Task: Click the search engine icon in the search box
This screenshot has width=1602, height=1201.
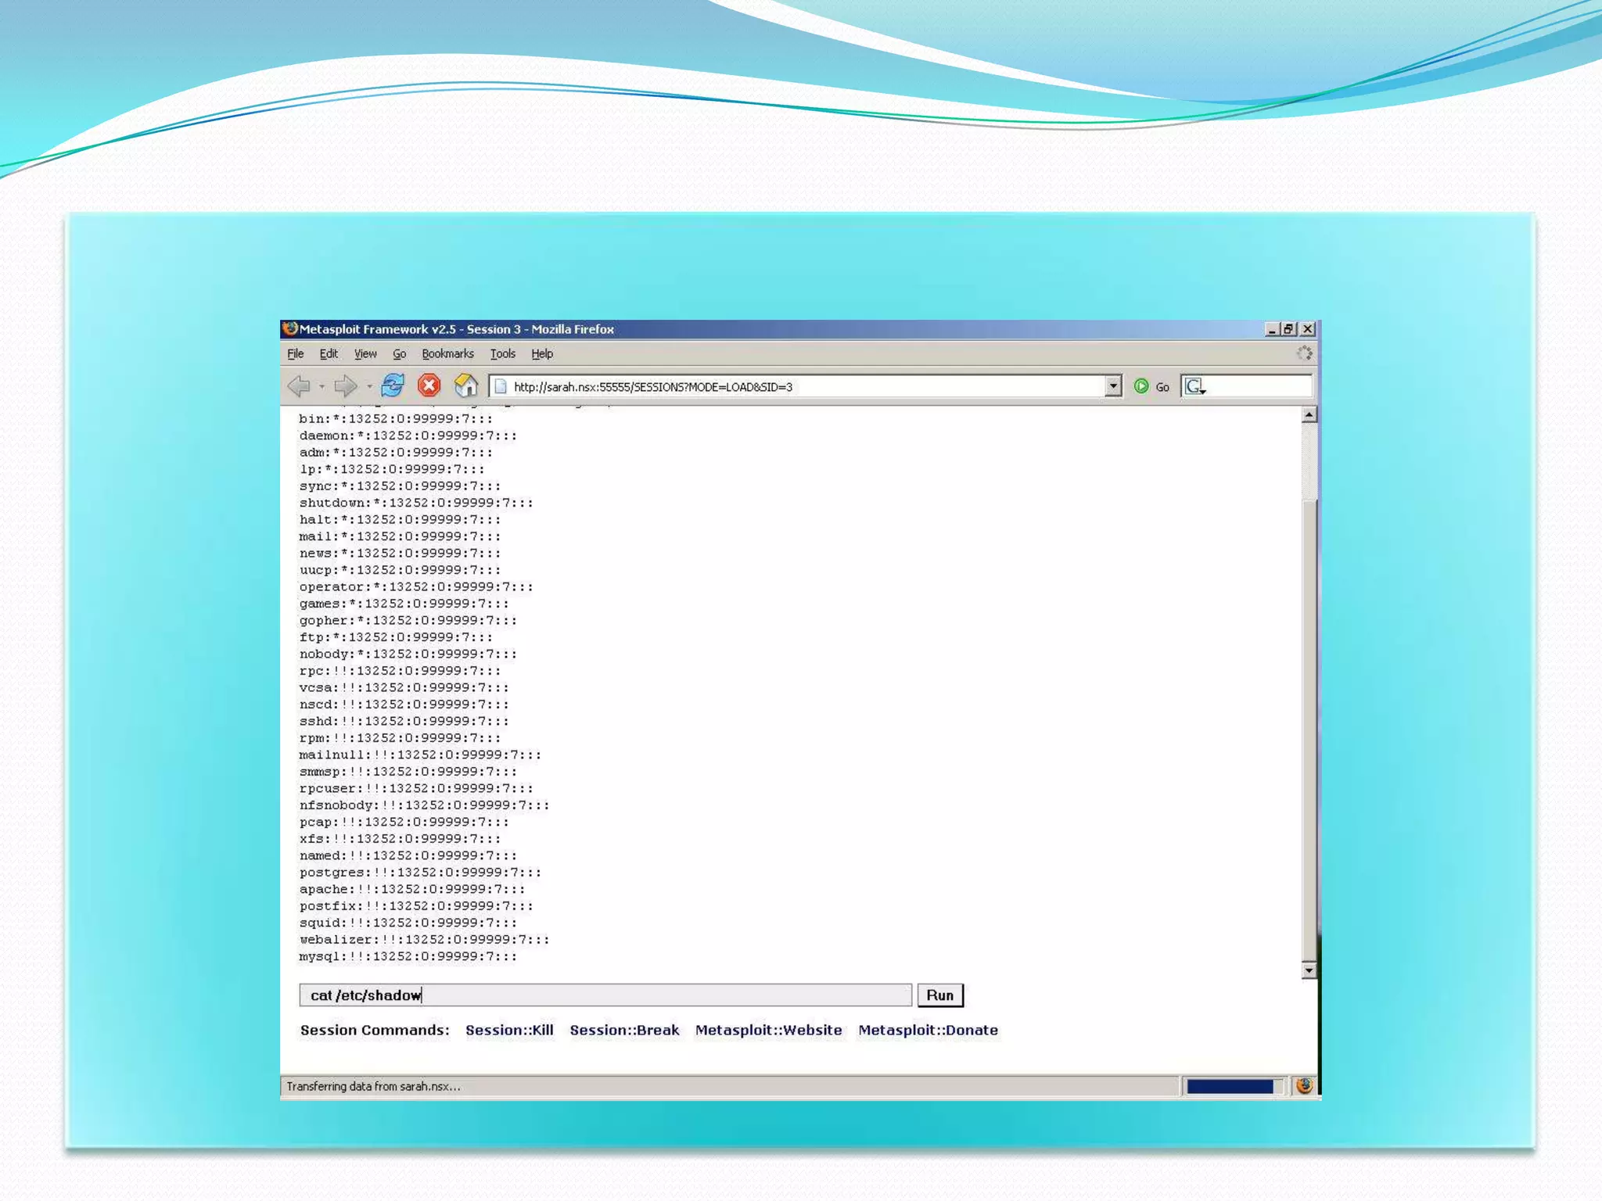Action: [1194, 386]
